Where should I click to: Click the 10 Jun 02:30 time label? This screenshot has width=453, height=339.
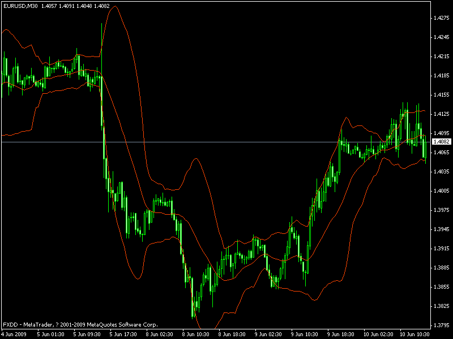pos(378,334)
